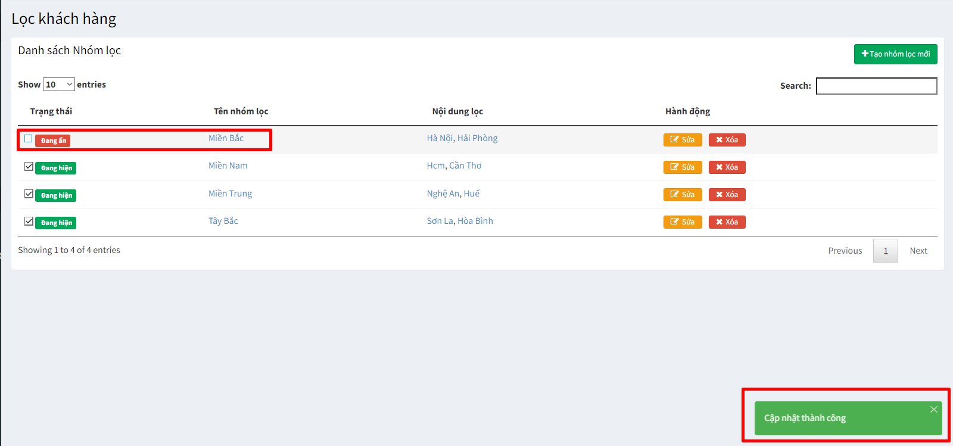Delete the Miền Trung row with Xóa
Viewport: 953px width, 446px height.
tap(727, 195)
